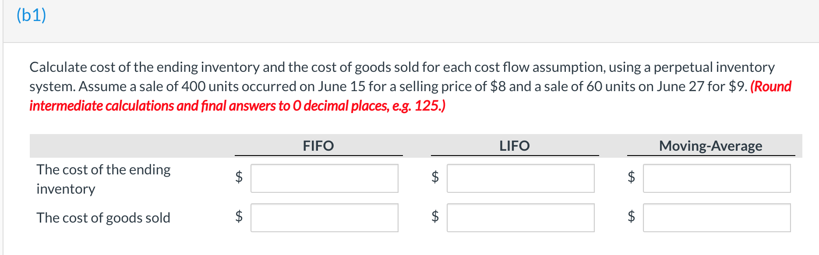
Task: Select the FIFO column header
Action: (318, 146)
